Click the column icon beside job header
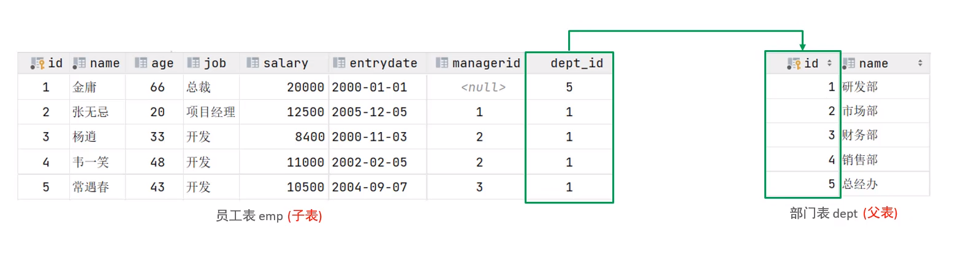 (194, 63)
